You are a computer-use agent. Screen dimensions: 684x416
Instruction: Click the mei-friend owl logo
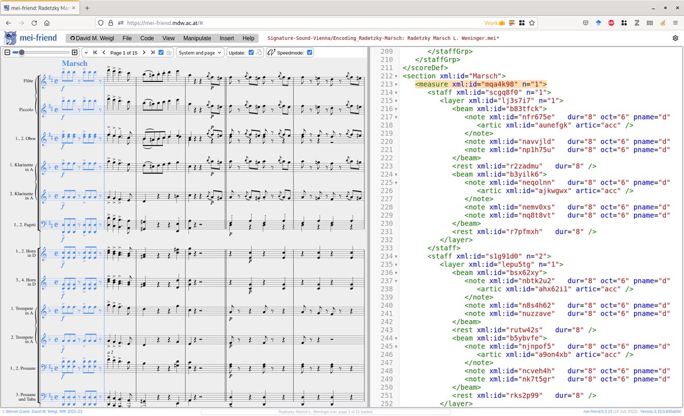click(x=11, y=38)
